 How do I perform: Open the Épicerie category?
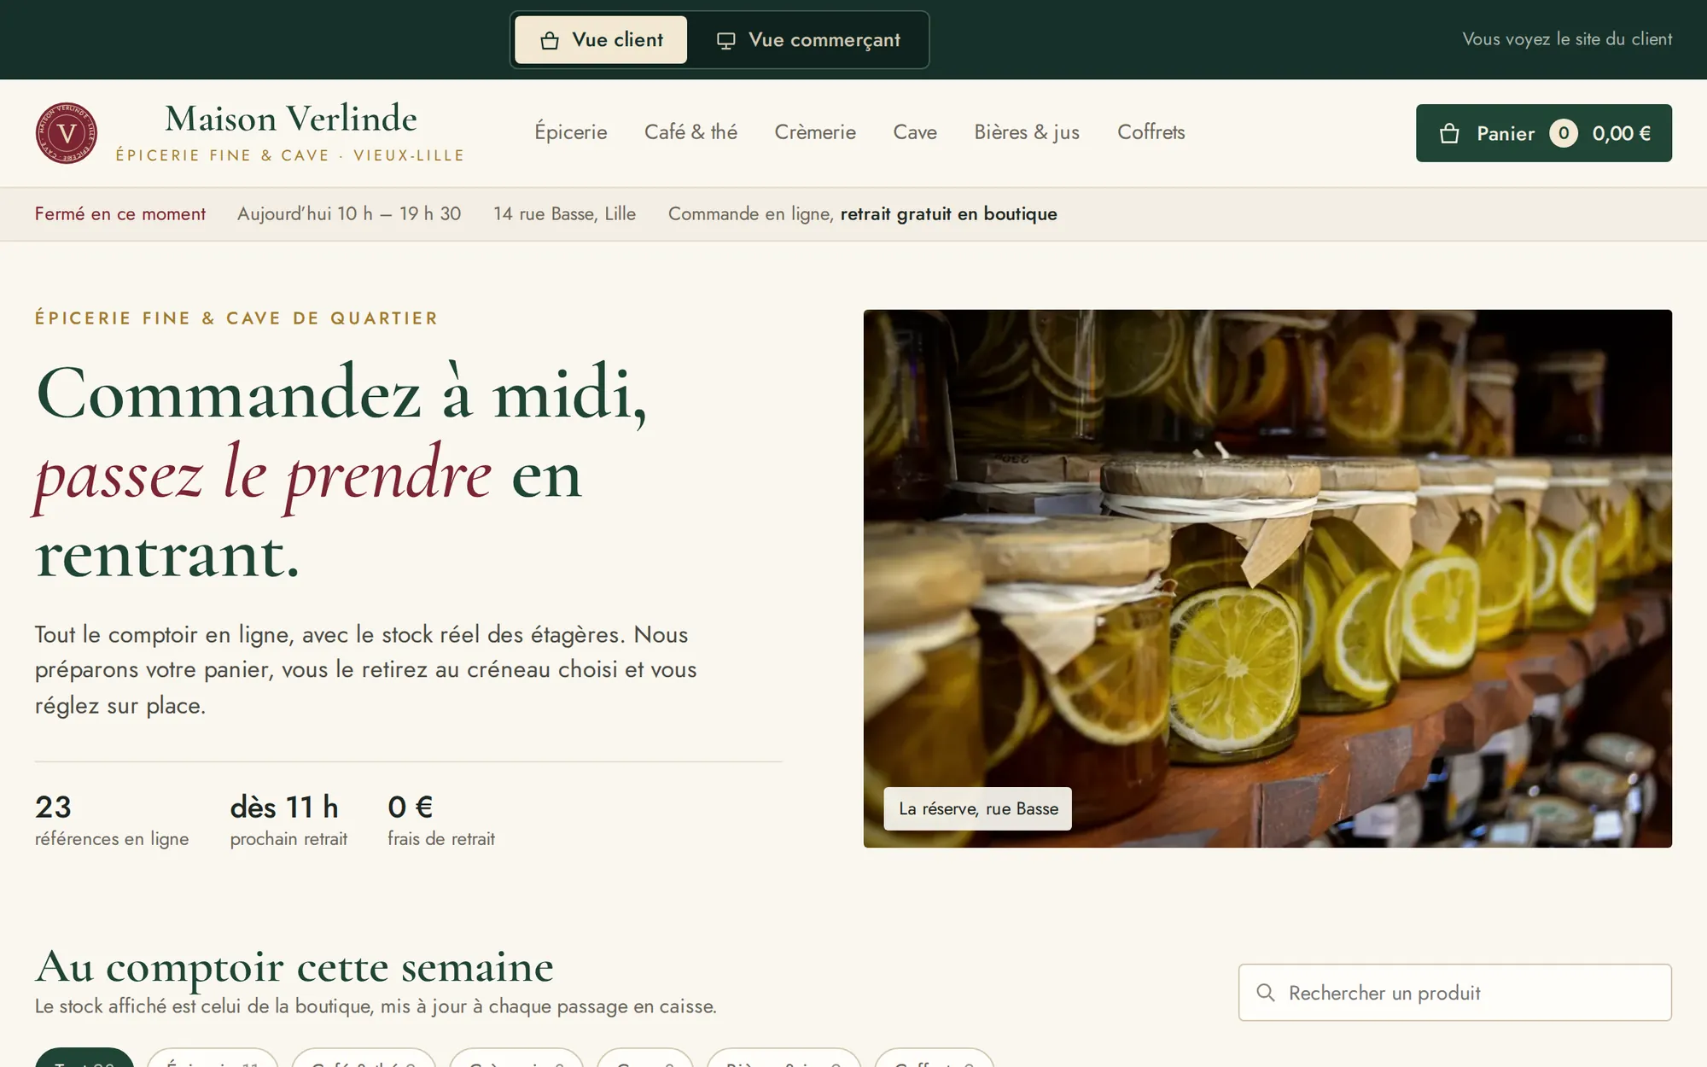pos(571,132)
